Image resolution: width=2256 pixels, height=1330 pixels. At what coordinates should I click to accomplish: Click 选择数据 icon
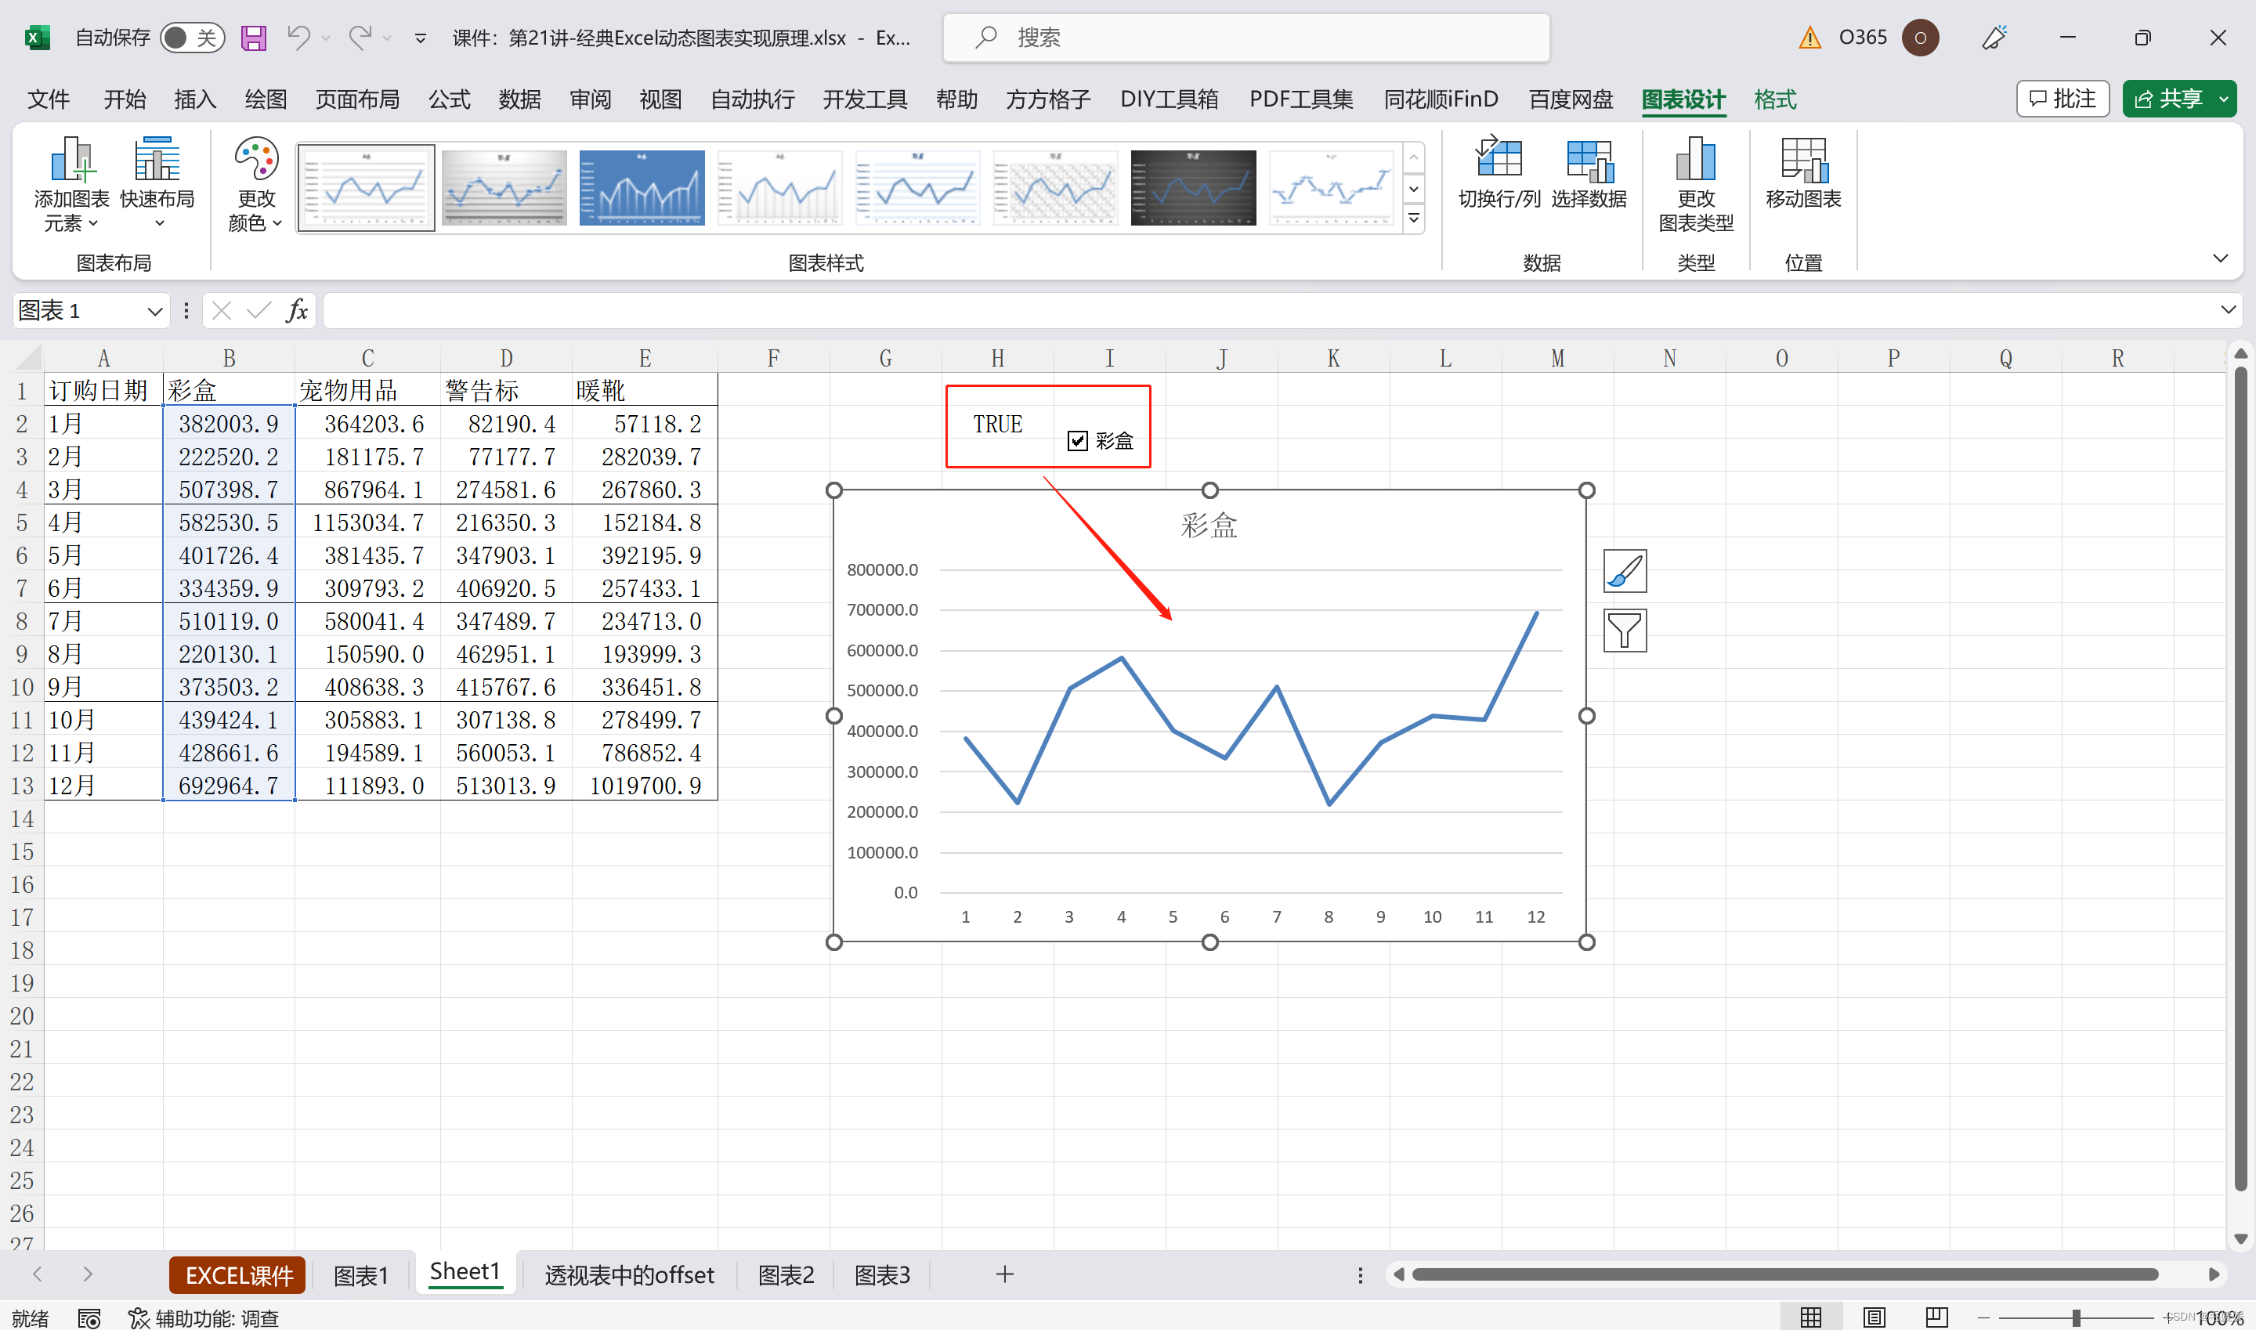[x=1589, y=175]
